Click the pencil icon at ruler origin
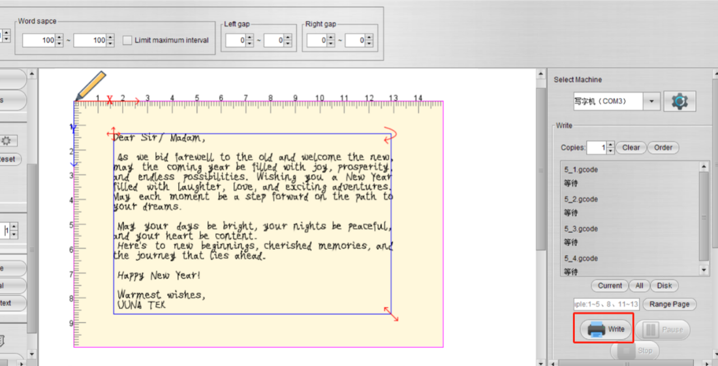 click(x=90, y=85)
